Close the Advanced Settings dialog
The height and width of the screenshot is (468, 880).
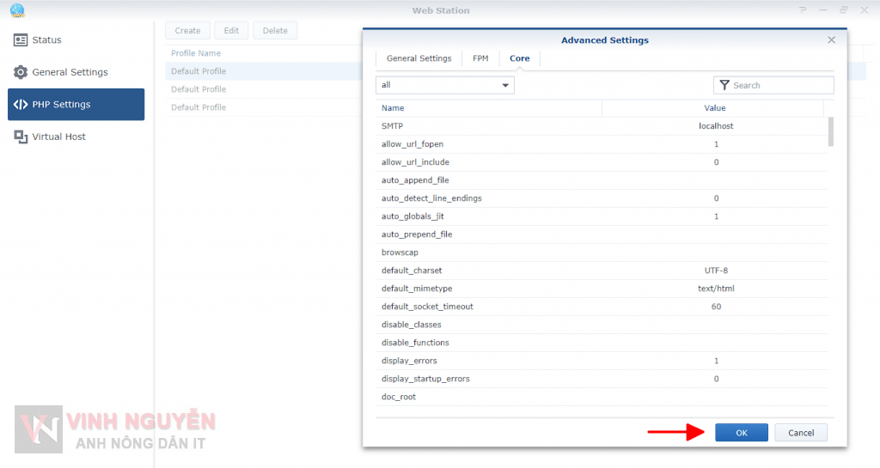coord(831,40)
